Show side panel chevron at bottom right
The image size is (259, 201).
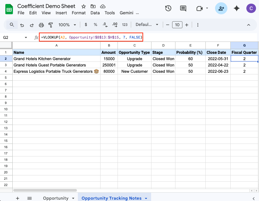[254, 199]
